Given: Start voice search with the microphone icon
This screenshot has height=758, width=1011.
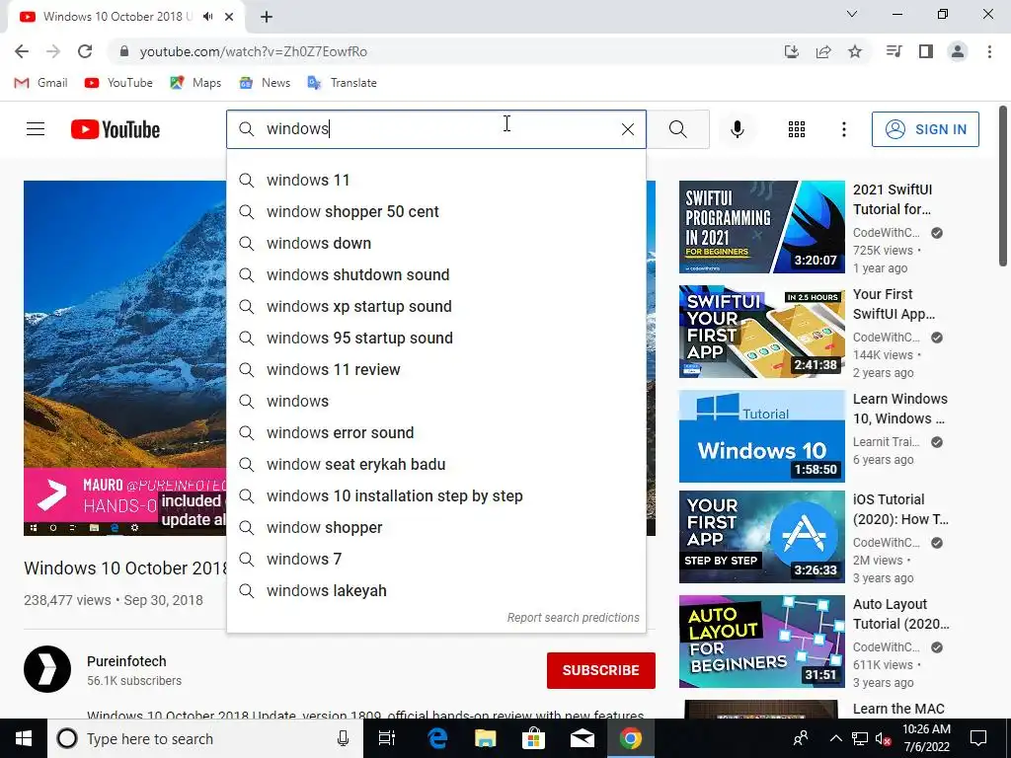Looking at the screenshot, I should pos(737,129).
